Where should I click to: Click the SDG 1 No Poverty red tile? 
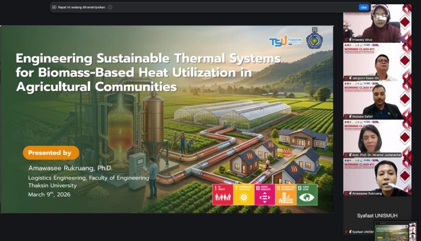223,195
